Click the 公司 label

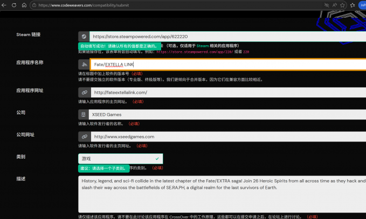21,112
